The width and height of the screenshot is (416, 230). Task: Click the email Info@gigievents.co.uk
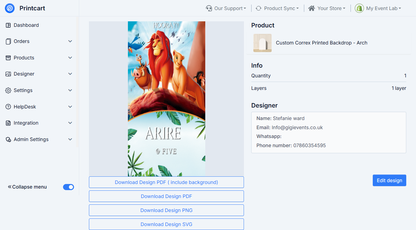[x=297, y=128]
